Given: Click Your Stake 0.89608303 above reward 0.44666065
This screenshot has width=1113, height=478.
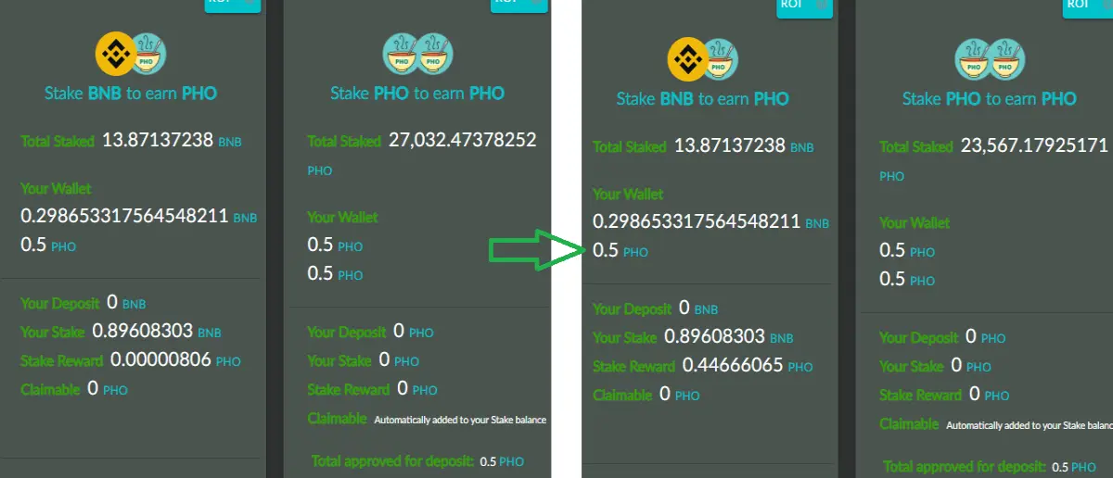Looking at the screenshot, I should pyautogui.click(x=714, y=336).
